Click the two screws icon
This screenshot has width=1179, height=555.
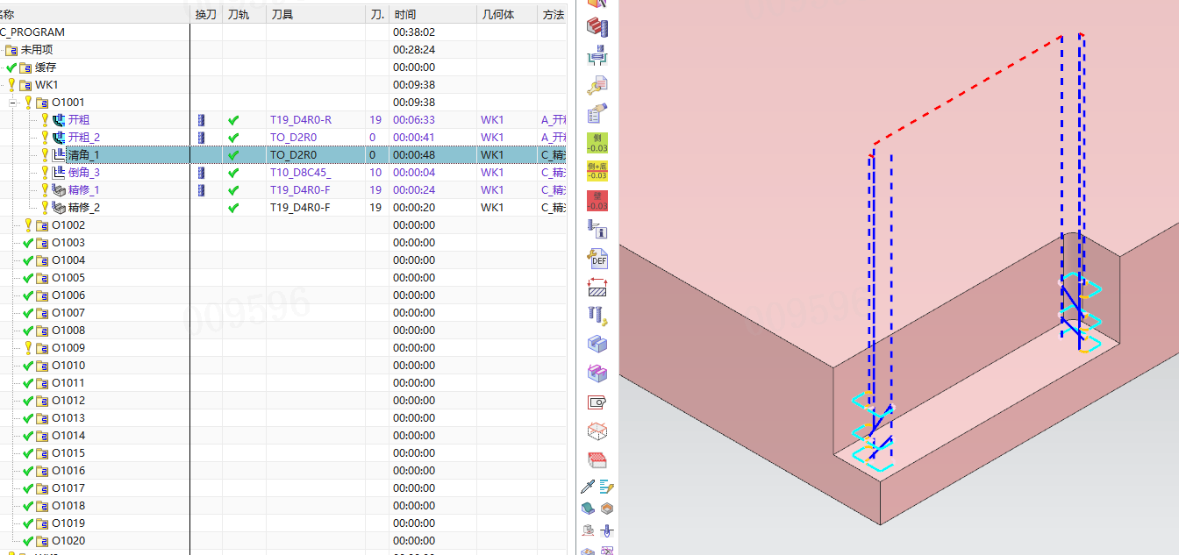597,316
